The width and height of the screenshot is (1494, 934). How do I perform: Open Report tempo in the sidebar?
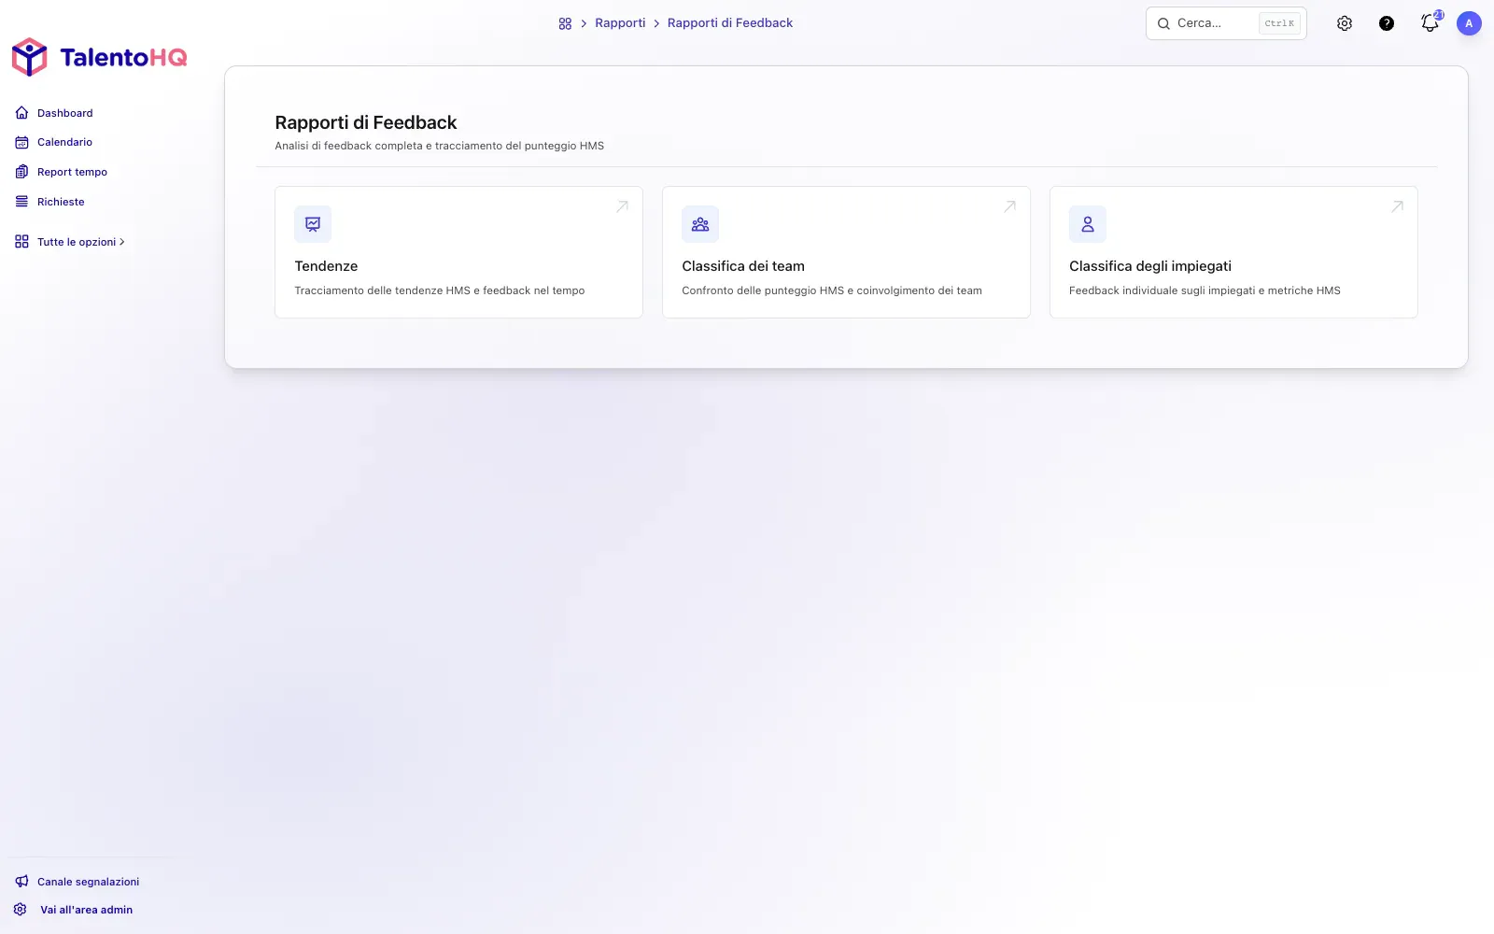[x=62, y=172]
